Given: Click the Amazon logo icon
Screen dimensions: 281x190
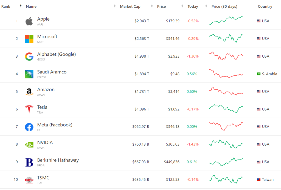Looking at the screenshot, I should 29,92.
